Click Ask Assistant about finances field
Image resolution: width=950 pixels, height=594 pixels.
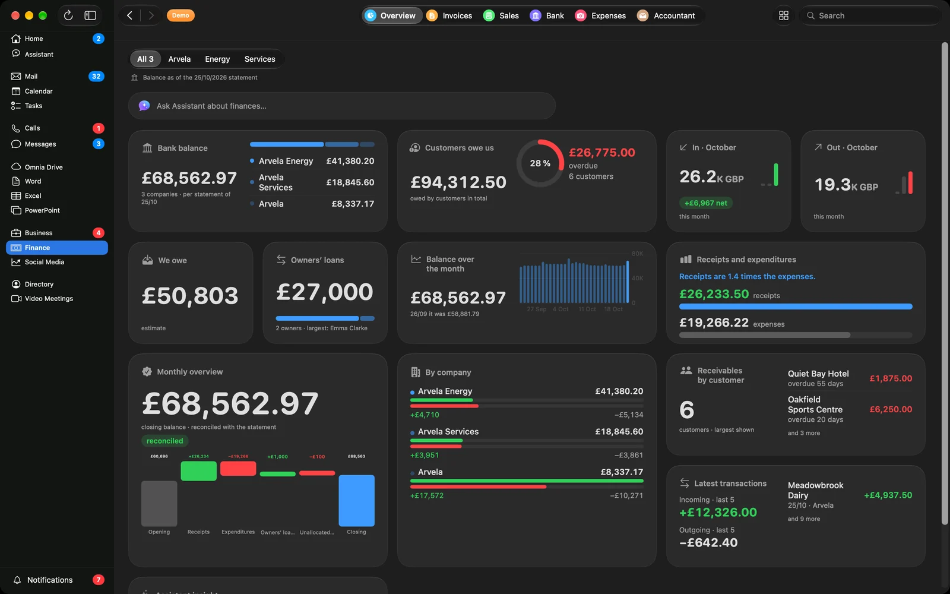(x=342, y=106)
